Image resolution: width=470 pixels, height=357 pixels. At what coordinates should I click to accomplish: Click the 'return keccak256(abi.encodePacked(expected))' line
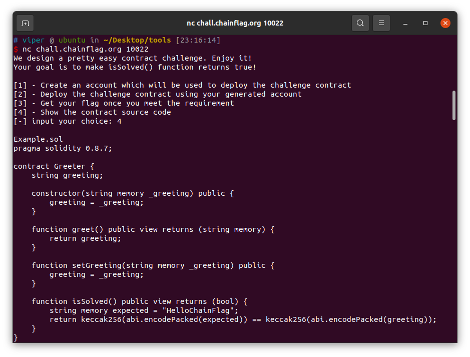pyautogui.click(x=243, y=319)
